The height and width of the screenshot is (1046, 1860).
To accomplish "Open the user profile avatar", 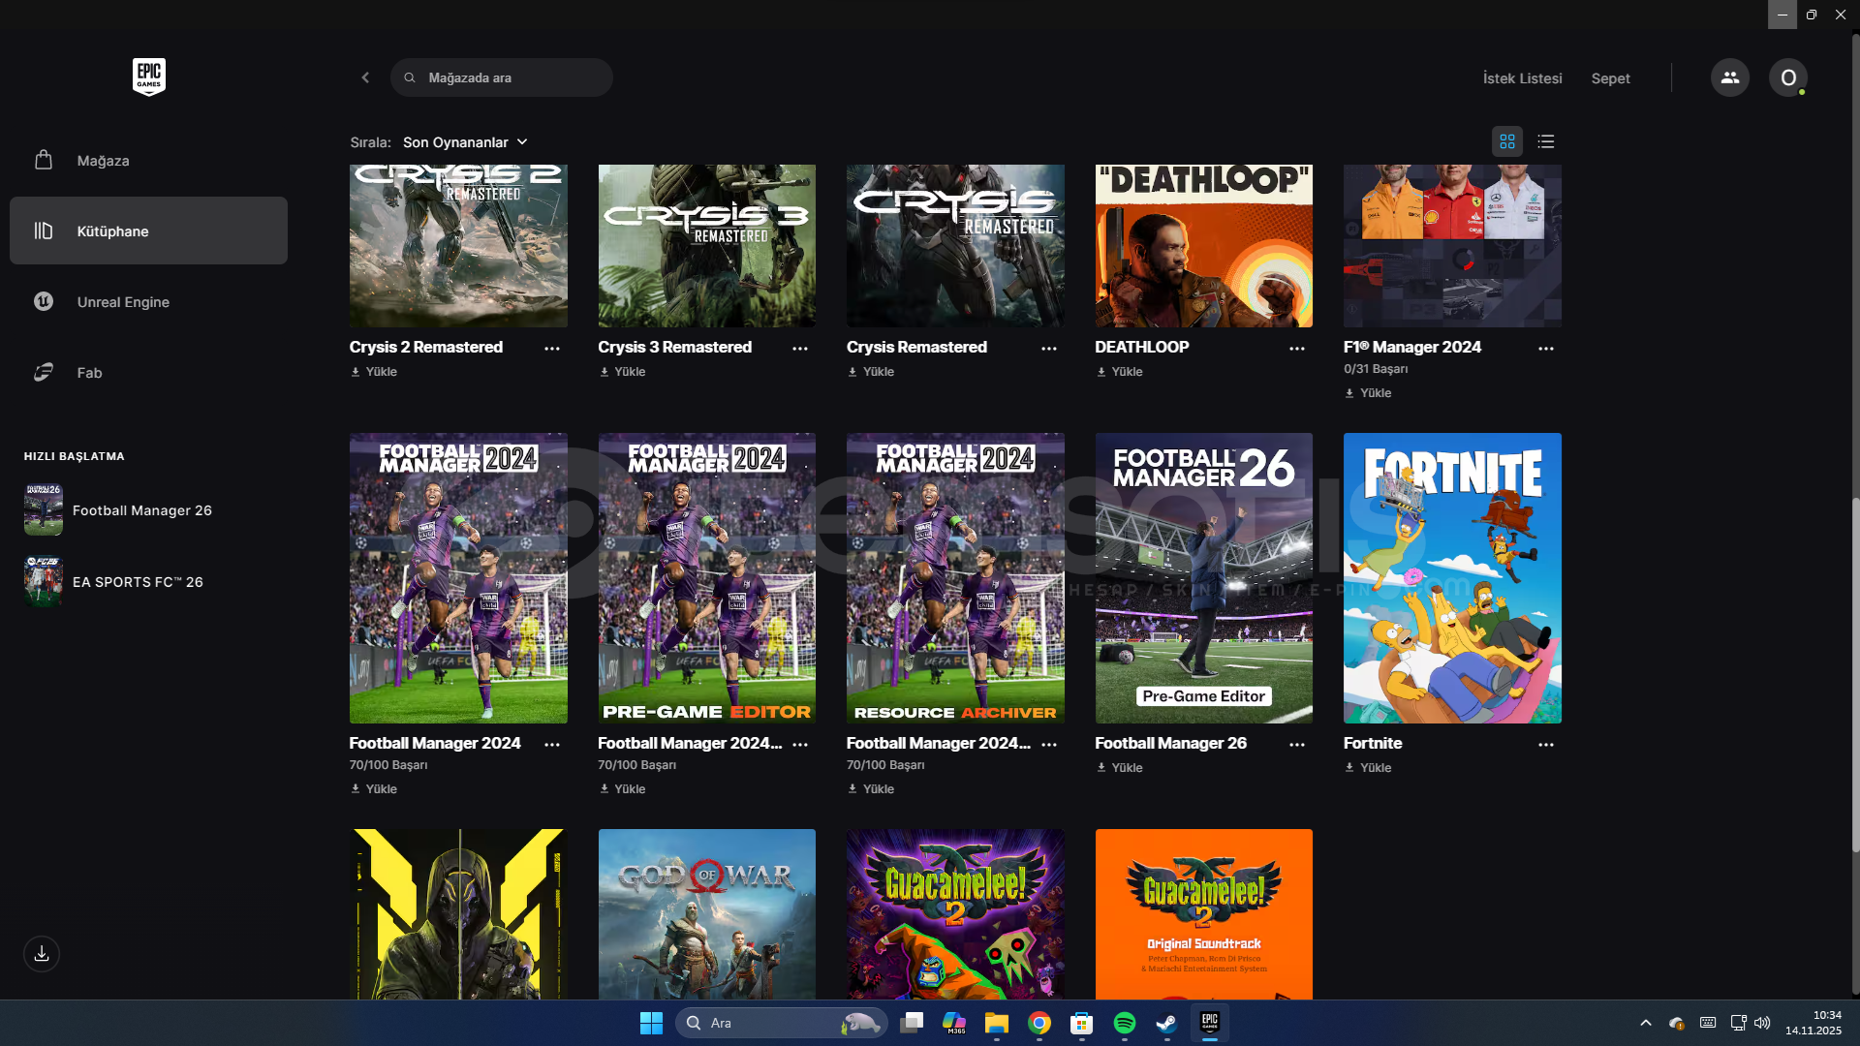I will [x=1787, y=77].
